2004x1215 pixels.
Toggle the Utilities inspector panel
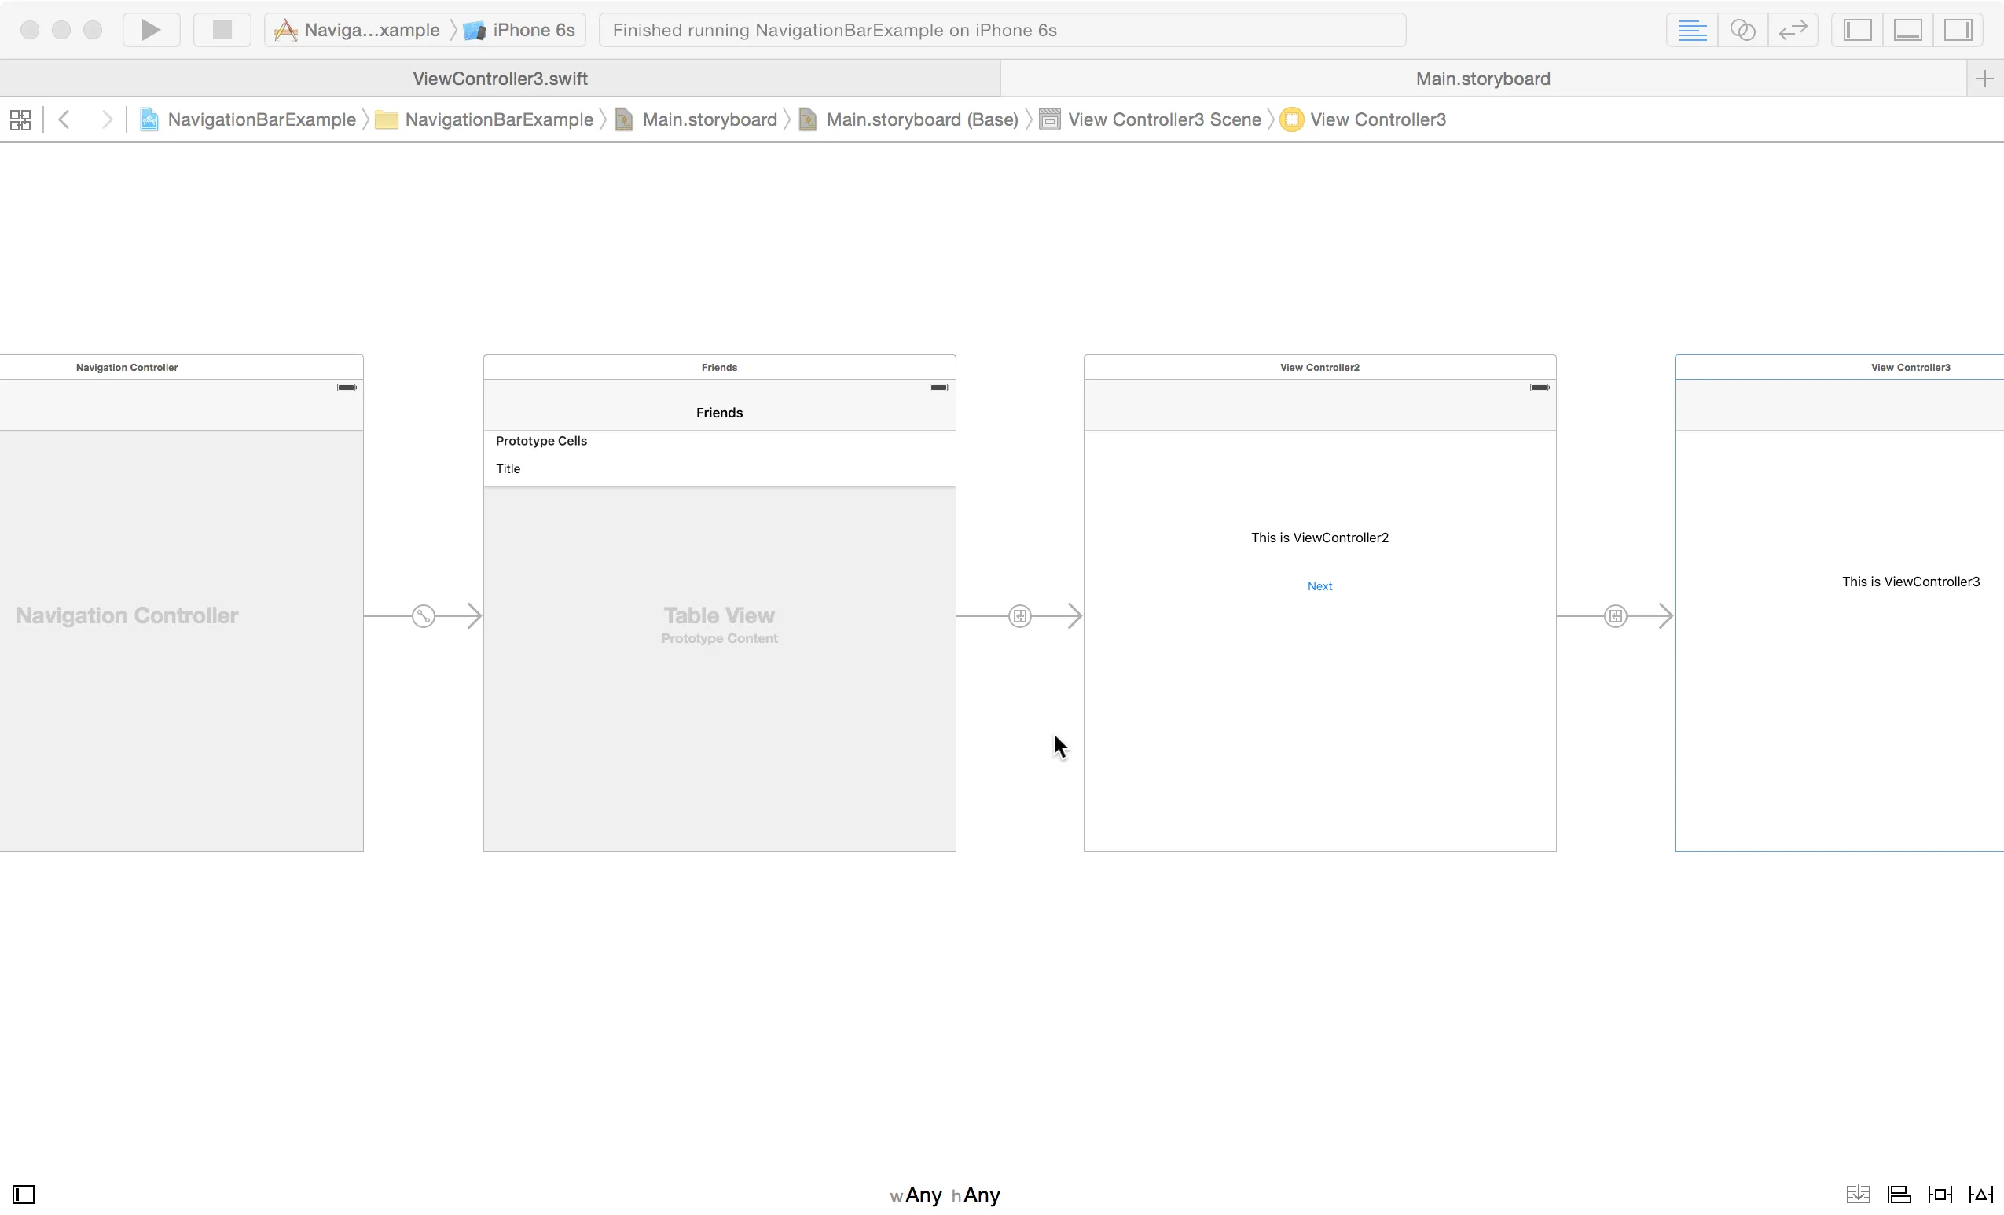tap(1958, 30)
